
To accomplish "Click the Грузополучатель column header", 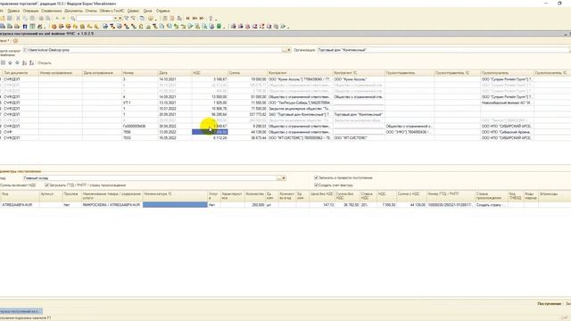I will coord(507,73).
